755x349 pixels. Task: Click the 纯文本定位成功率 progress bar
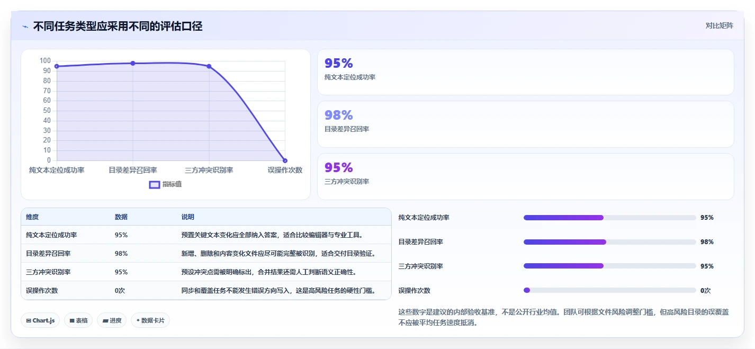[x=609, y=218]
